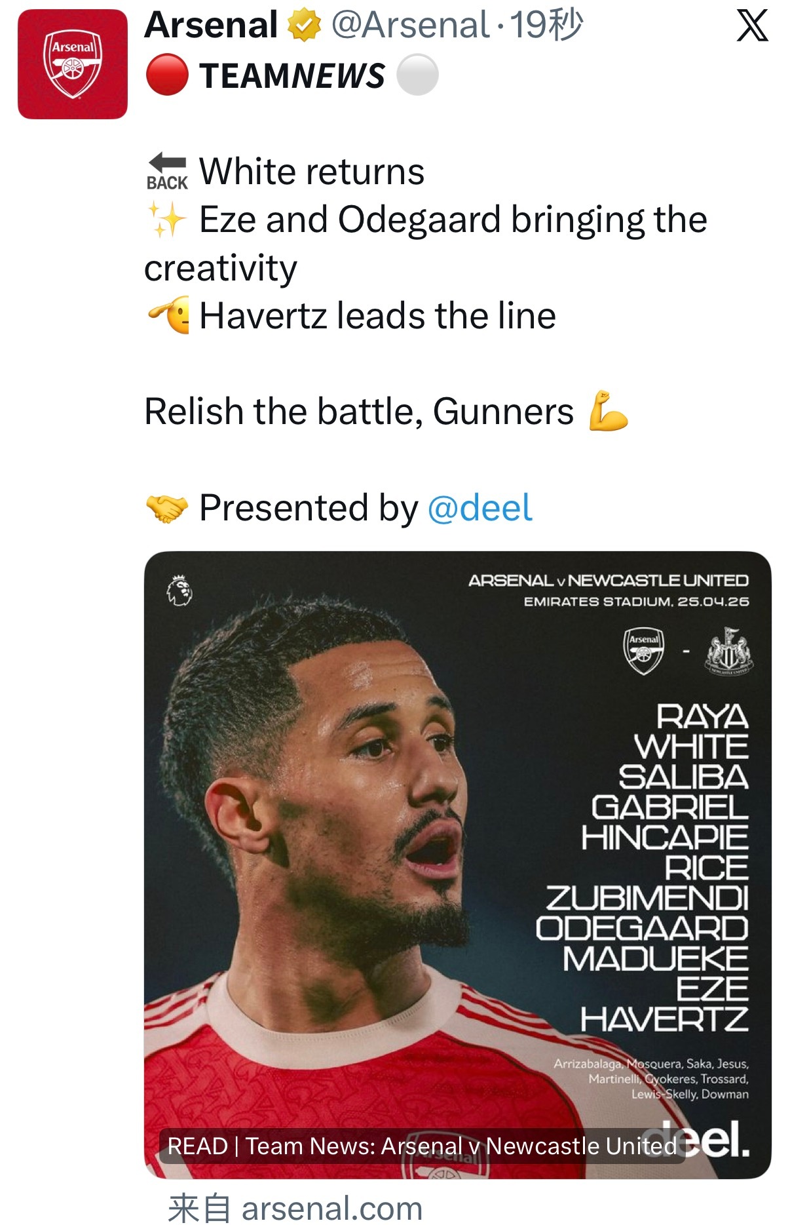Open the team lineup image card
Image resolution: width=790 pixels, height=1225 pixels.
(x=457, y=865)
